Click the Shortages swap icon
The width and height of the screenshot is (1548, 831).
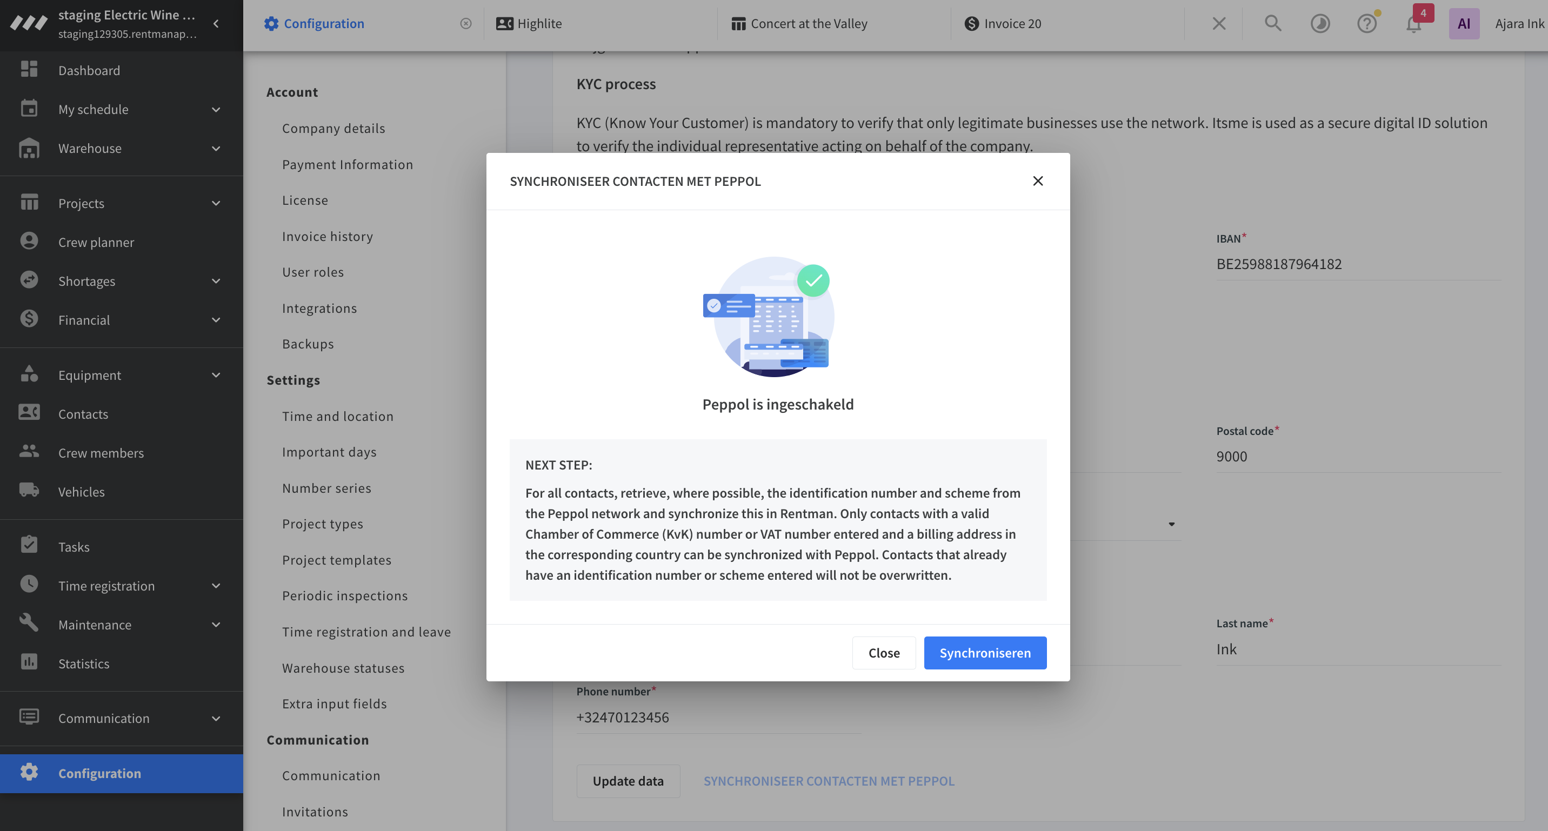coord(29,280)
